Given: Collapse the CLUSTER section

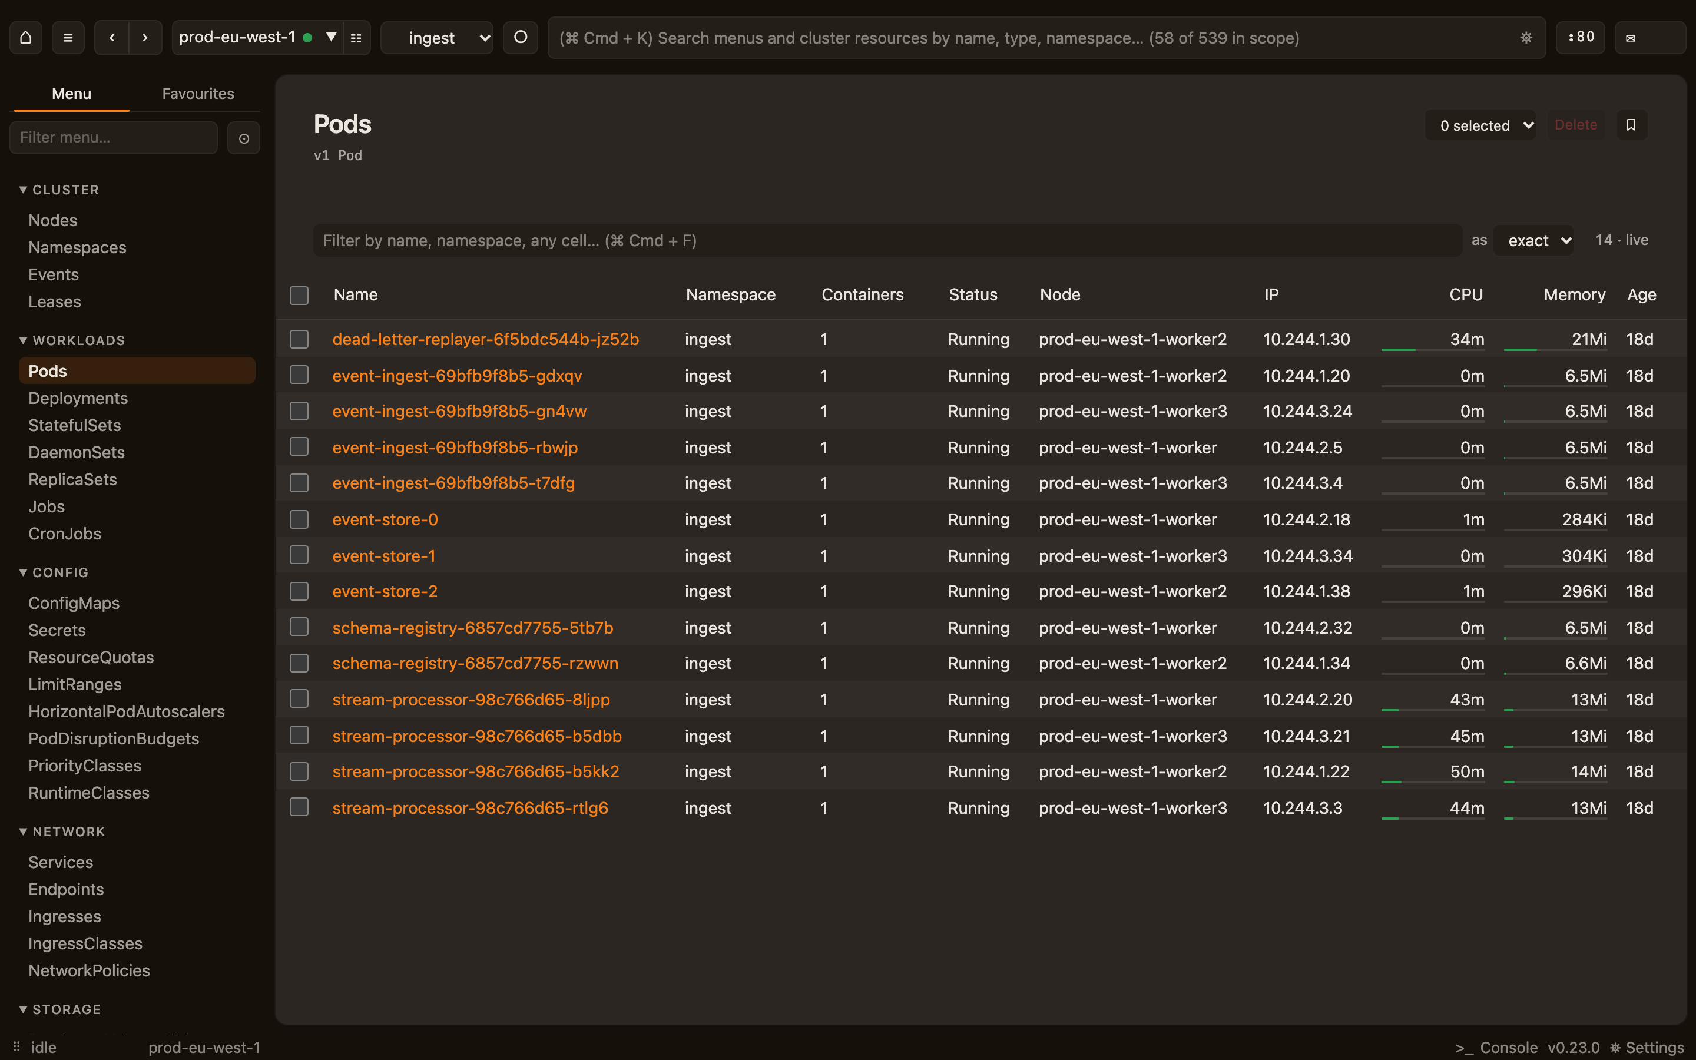Looking at the screenshot, I should pos(59,190).
